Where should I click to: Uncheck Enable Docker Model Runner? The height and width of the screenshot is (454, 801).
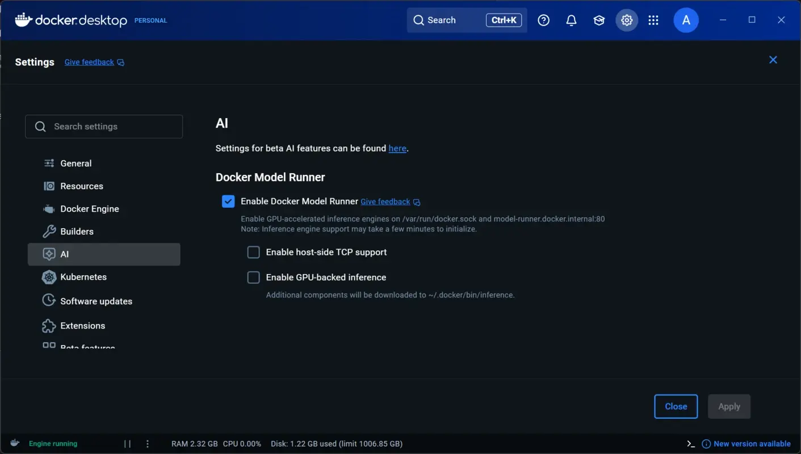228,201
